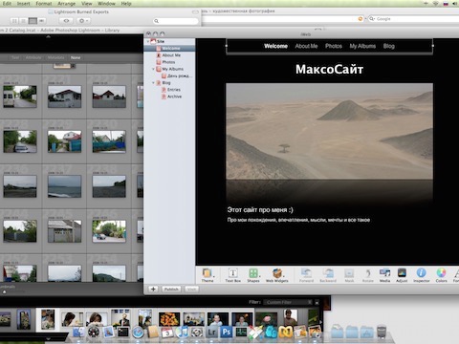Click the Publish button in iWeb
Screen dimensions: 459x344
click(x=171, y=289)
